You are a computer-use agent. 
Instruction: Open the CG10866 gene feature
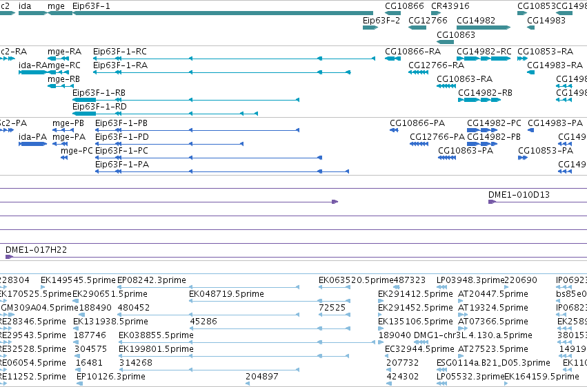[x=392, y=13]
